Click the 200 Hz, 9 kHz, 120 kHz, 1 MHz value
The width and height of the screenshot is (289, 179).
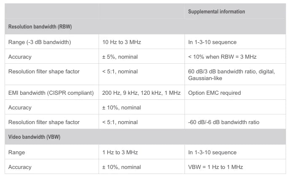point(142,93)
